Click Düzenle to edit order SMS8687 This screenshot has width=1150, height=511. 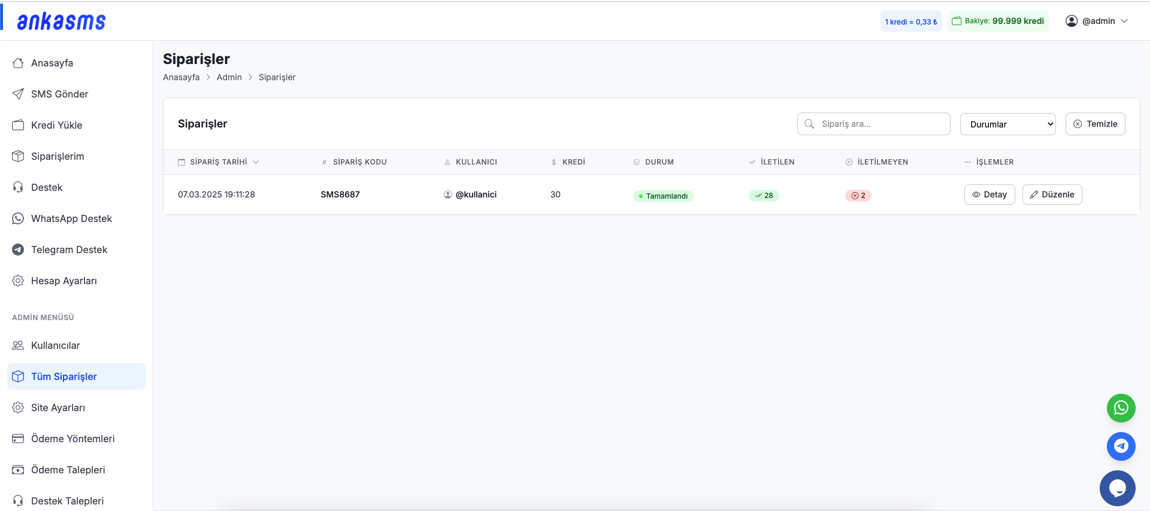click(x=1052, y=194)
